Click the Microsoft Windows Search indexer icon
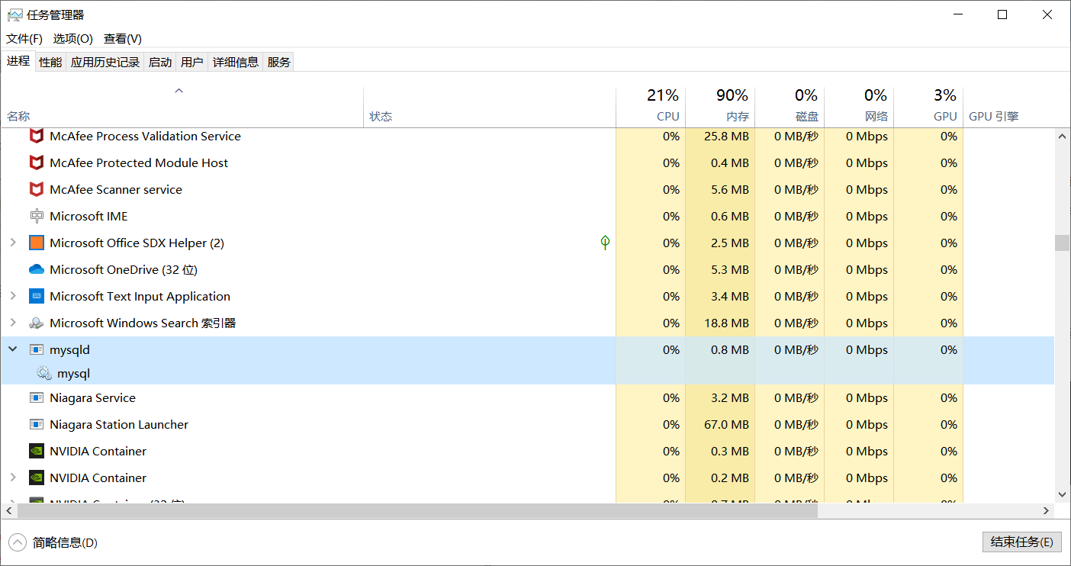This screenshot has height=566, width=1071. (x=37, y=323)
